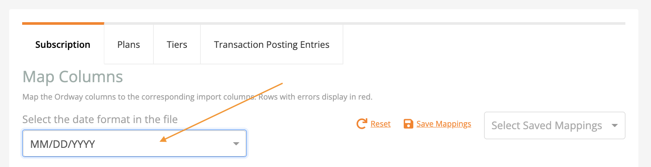Click the date format dropdown caret arrow

pos(236,144)
